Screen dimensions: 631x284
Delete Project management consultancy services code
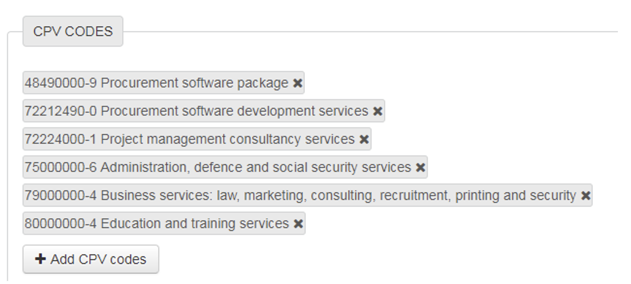[x=364, y=139]
